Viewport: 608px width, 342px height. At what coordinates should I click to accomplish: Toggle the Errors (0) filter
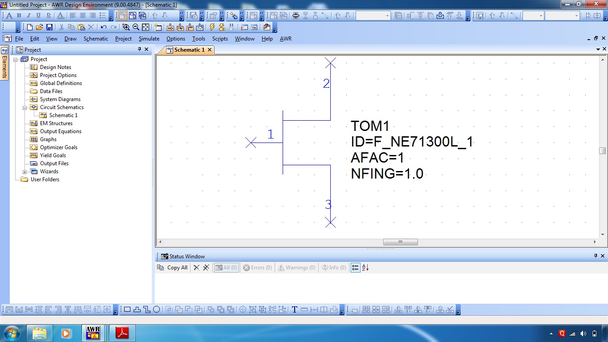tap(257, 268)
